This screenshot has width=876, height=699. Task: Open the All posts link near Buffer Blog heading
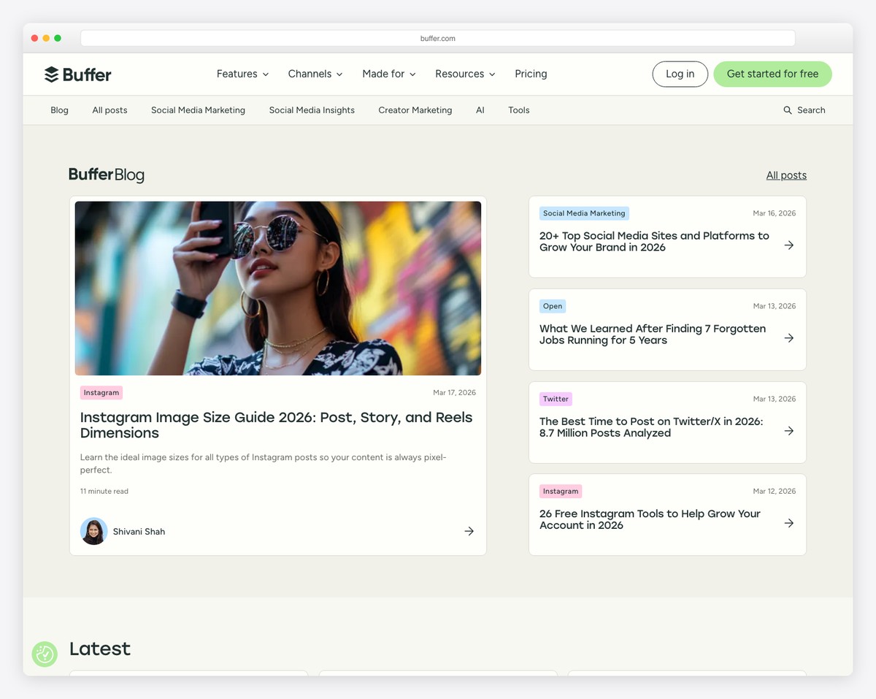click(x=786, y=175)
